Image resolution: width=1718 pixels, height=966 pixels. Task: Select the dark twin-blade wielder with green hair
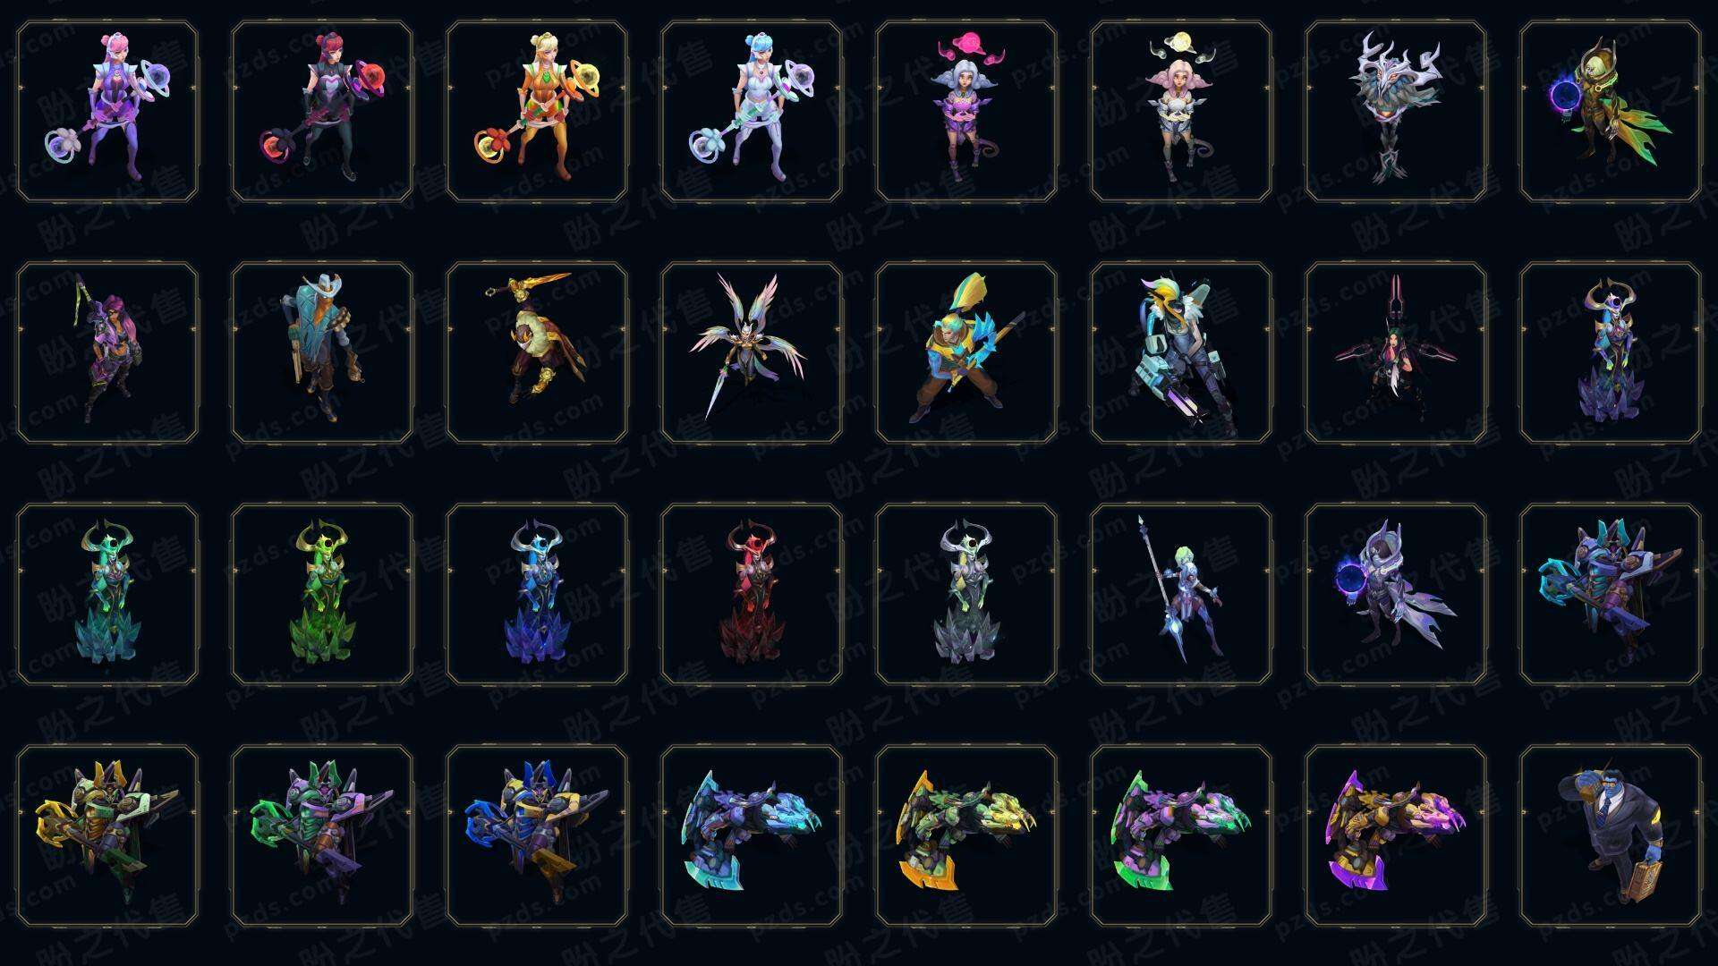(1396, 352)
